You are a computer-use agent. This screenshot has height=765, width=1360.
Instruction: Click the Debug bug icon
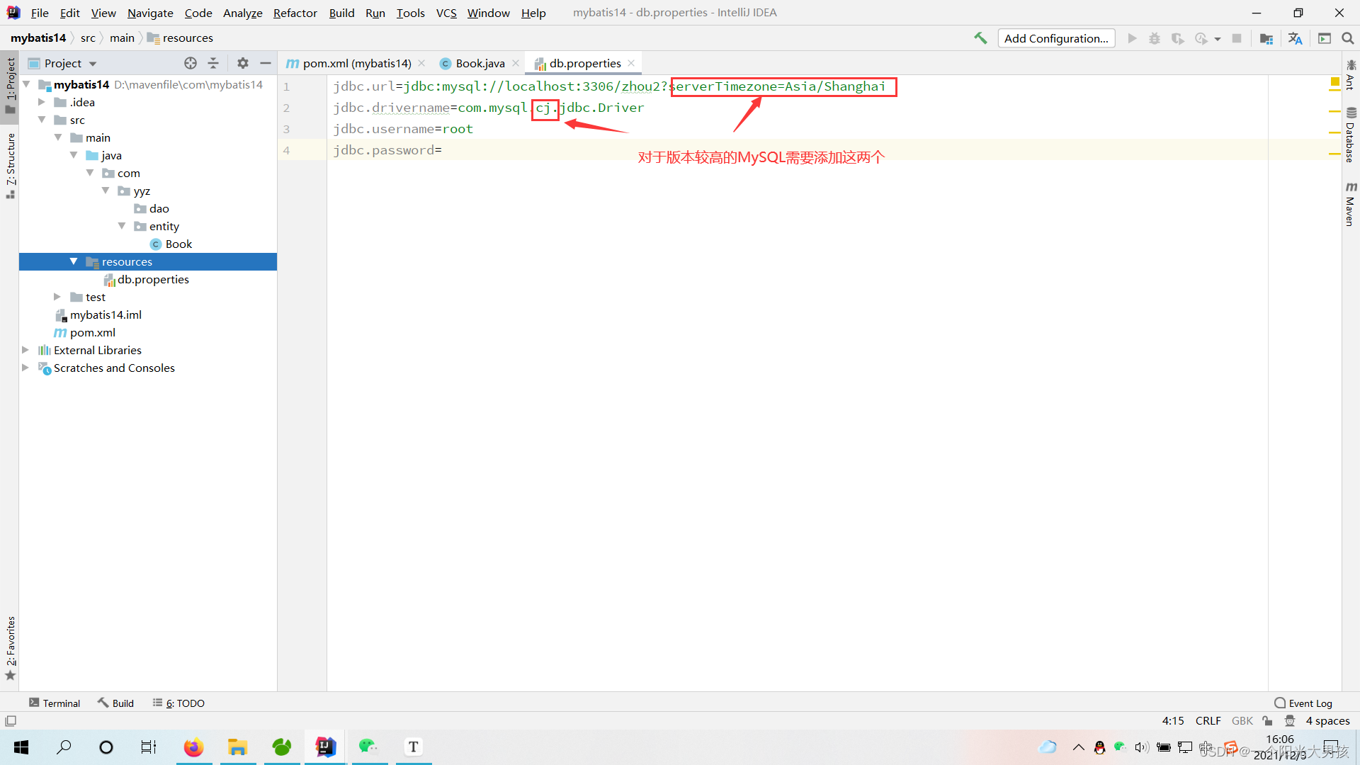(1155, 38)
